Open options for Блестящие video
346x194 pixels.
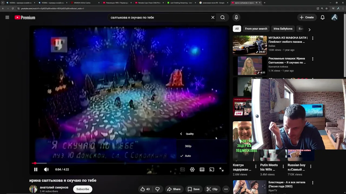[312, 183]
